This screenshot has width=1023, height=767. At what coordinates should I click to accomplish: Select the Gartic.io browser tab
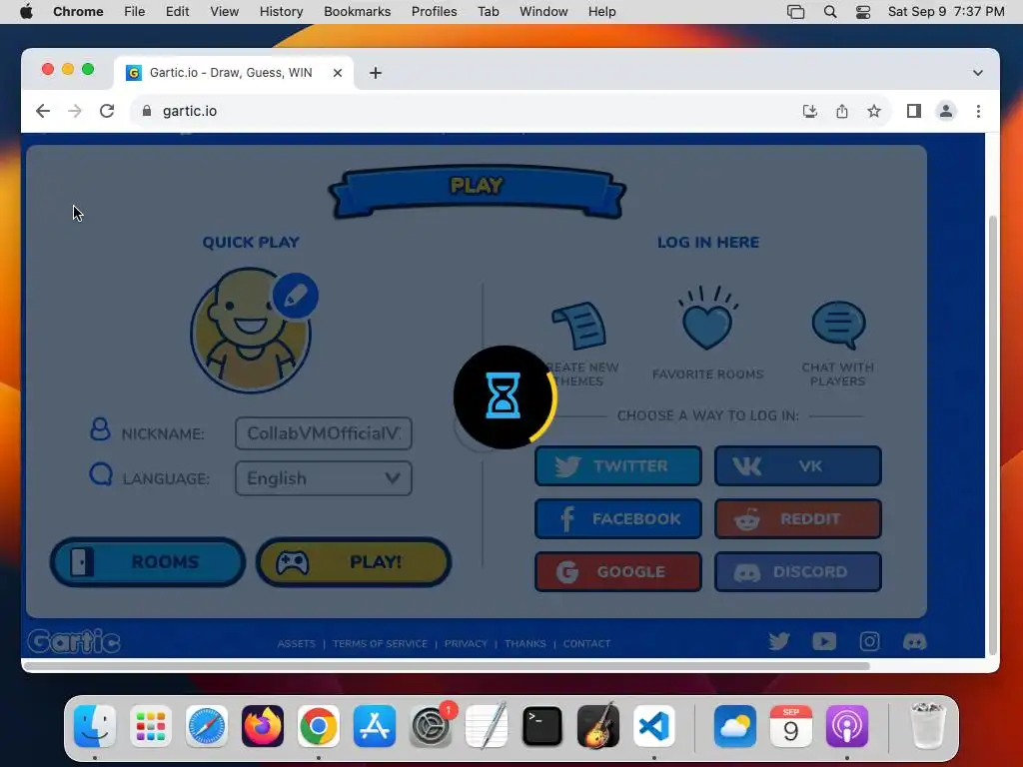(x=232, y=72)
